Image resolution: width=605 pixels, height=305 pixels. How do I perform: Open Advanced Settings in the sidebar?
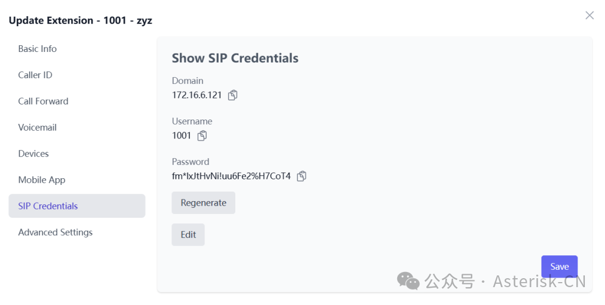pos(55,232)
